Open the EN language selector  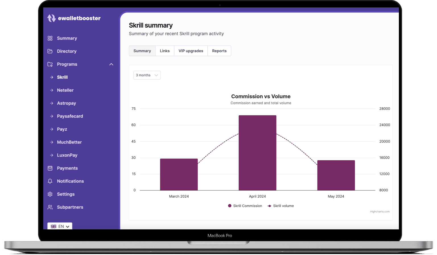tap(60, 226)
